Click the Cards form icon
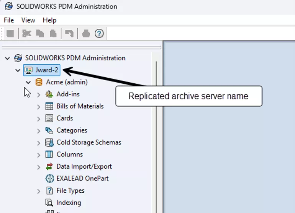This screenshot has width=295, height=213. point(49,118)
